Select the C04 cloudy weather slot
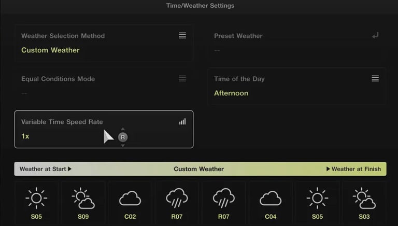This screenshot has width=398, height=226. pyautogui.click(x=271, y=203)
